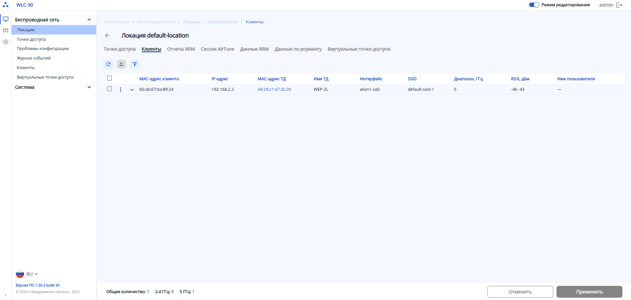This screenshot has width=631, height=300.
Task: Open the configuration sliders icon in sidebar
Action: pyautogui.click(x=6, y=30)
